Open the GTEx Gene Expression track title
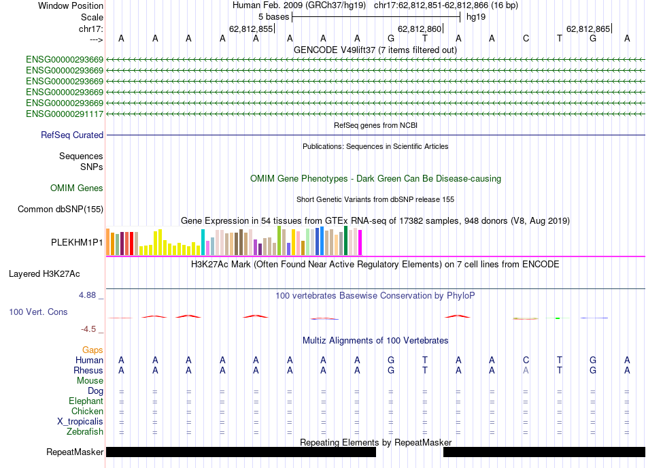Viewport: 646px width, 468px height. pyautogui.click(x=375, y=221)
